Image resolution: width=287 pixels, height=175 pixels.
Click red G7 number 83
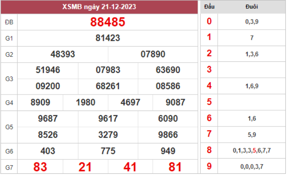pyautogui.click(x=40, y=167)
